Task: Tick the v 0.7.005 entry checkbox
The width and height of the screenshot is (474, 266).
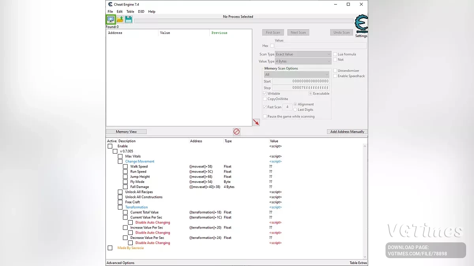Action: click(115, 151)
